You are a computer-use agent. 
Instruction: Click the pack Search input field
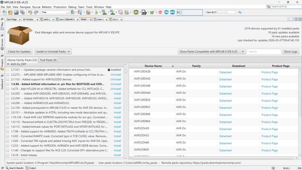(x=264, y=51)
